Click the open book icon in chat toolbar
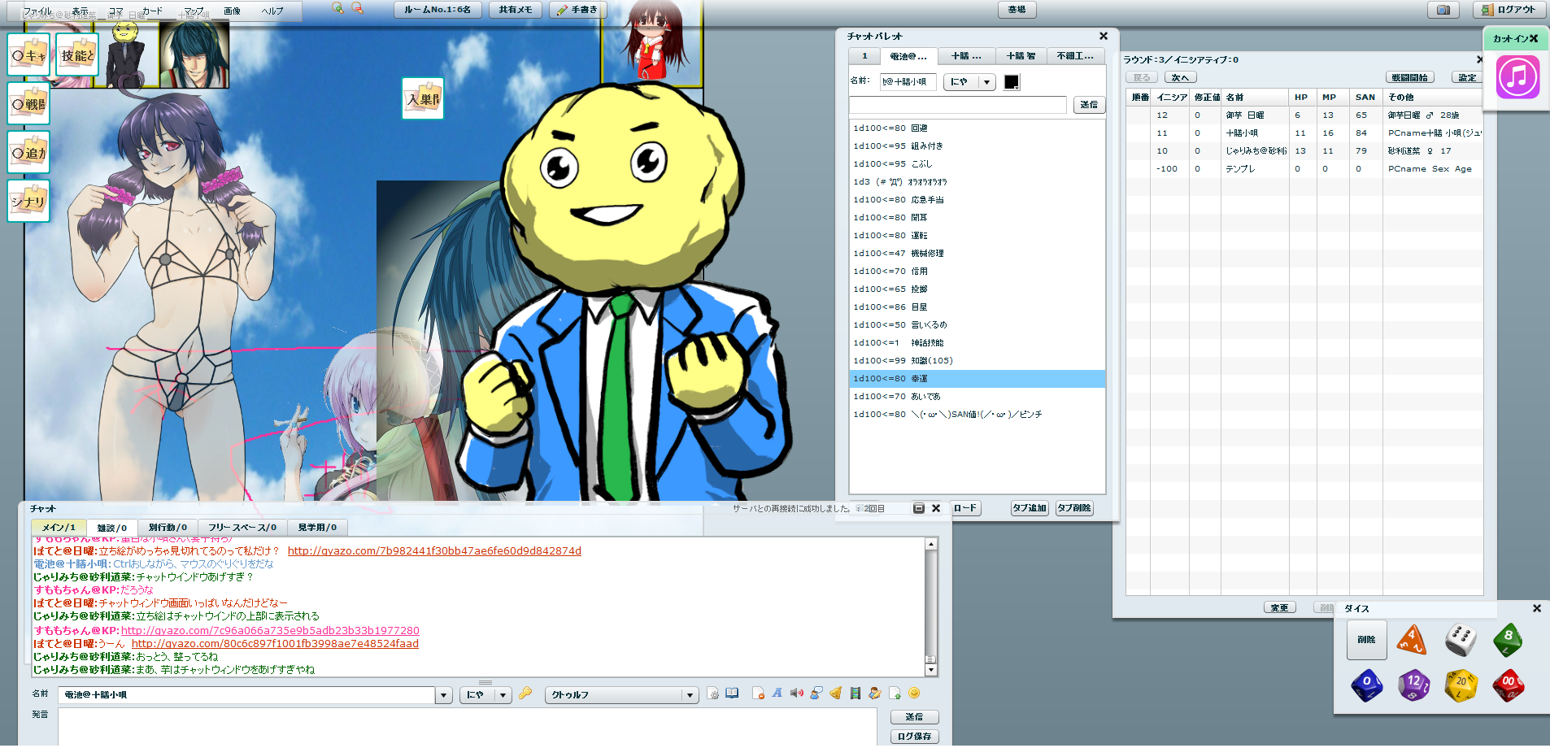Image resolution: width=1550 pixels, height=748 pixels. [x=733, y=694]
